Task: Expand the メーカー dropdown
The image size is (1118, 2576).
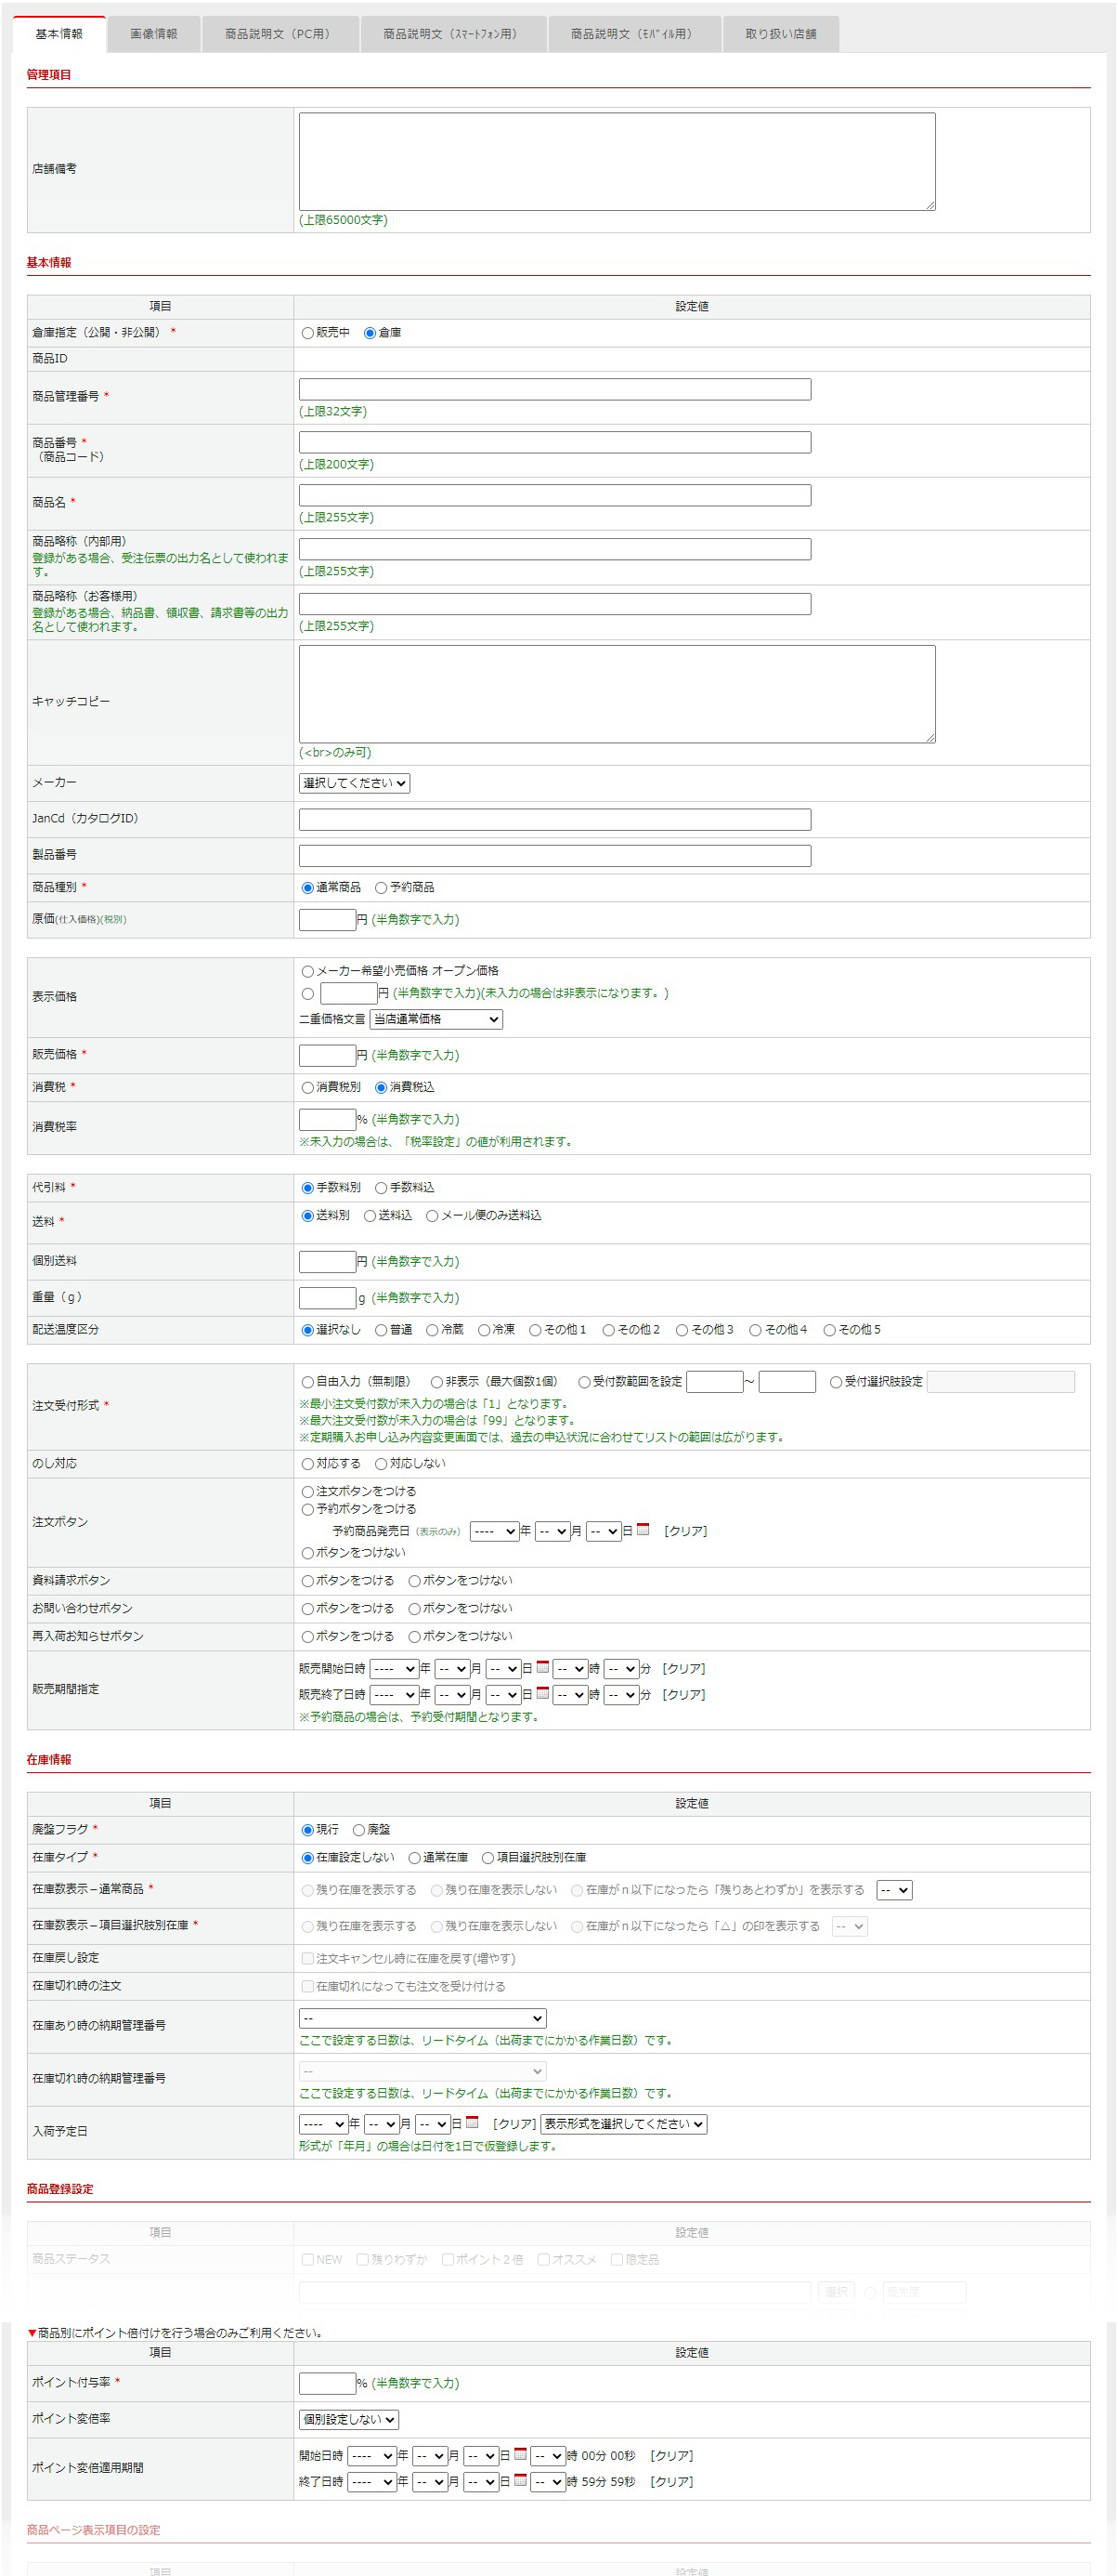Action: 354,783
